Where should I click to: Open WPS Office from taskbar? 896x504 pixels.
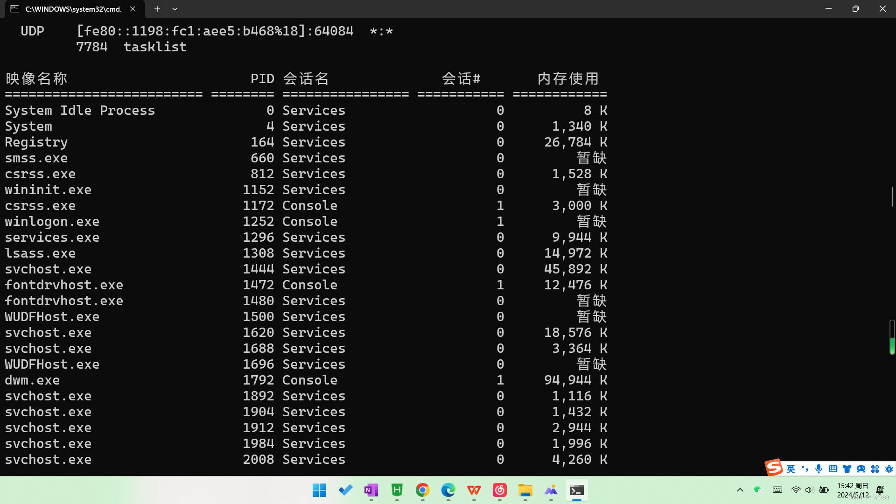[x=474, y=490]
